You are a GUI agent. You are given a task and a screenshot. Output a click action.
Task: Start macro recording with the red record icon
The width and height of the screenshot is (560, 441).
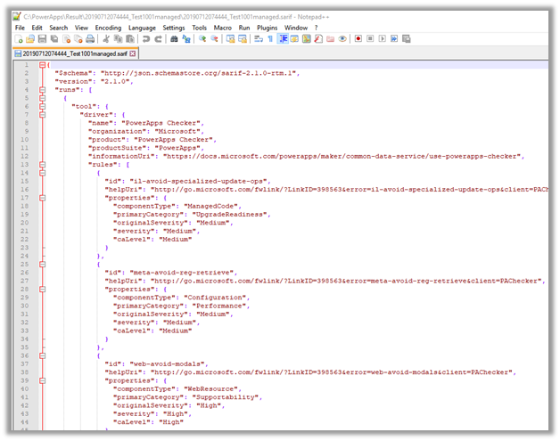tap(358, 39)
